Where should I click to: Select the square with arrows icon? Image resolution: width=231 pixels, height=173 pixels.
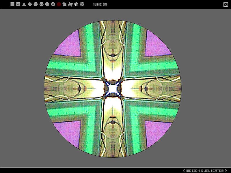(18, 4)
